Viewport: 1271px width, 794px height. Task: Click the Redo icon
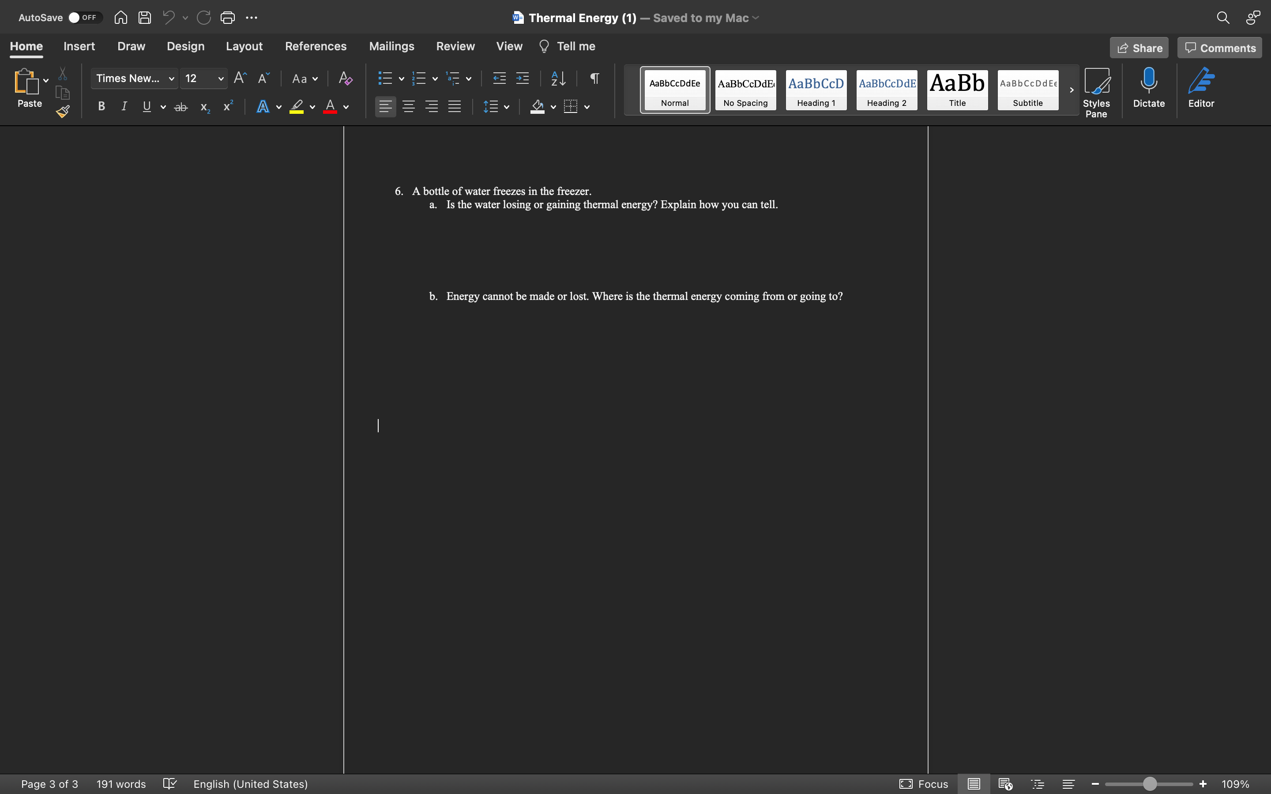[204, 17]
